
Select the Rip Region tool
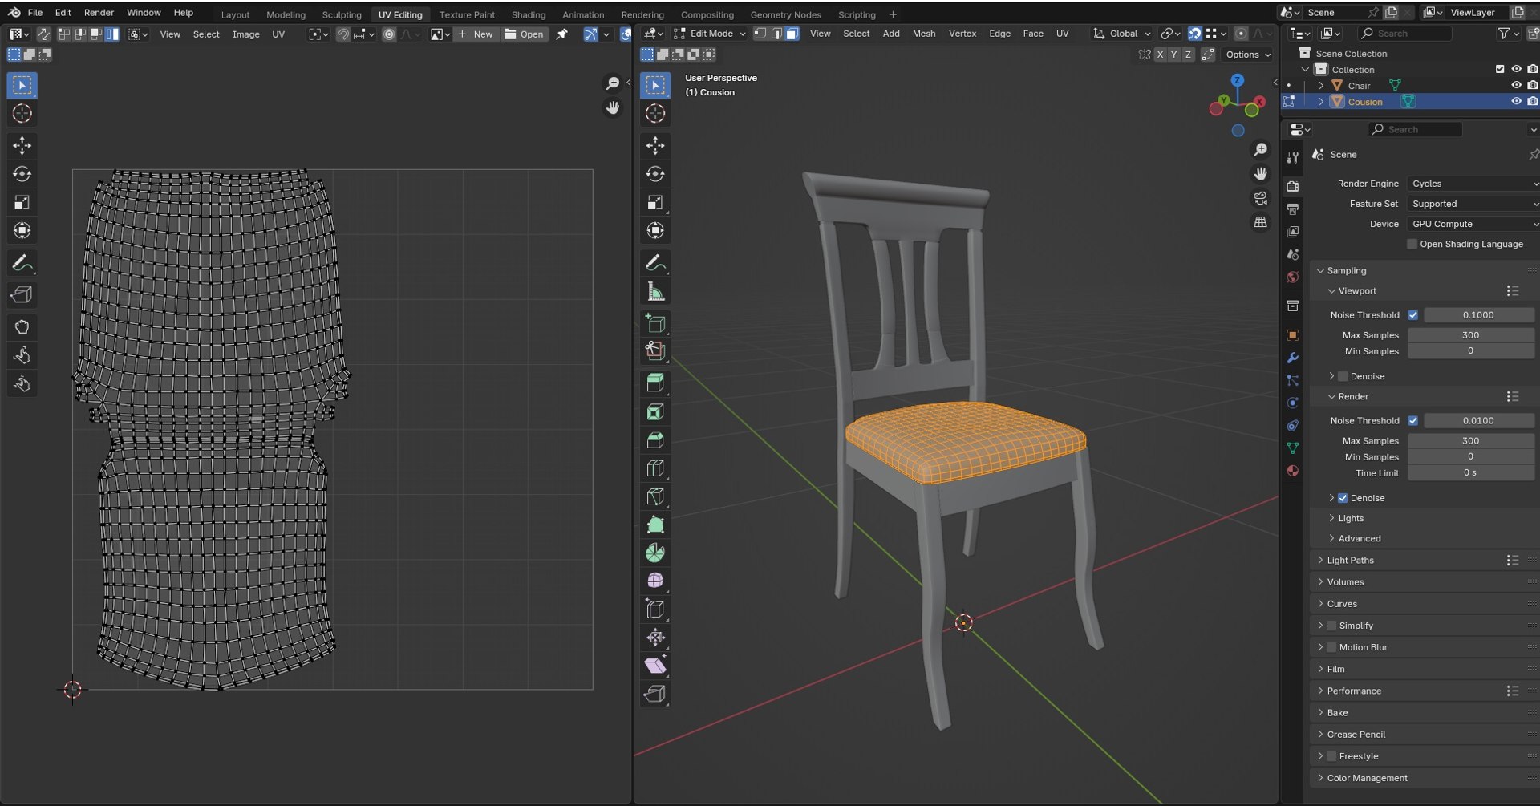[x=655, y=694]
